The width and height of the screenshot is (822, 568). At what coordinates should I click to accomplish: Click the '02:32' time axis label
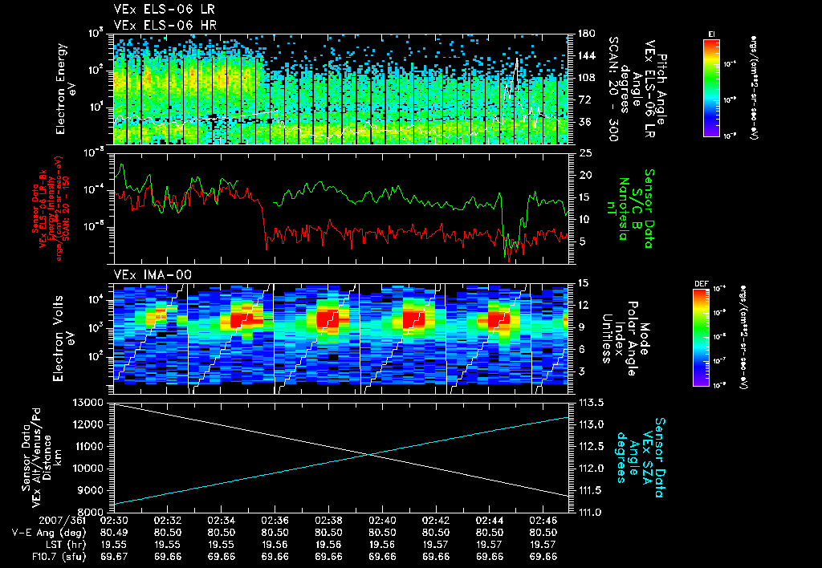point(167,521)
